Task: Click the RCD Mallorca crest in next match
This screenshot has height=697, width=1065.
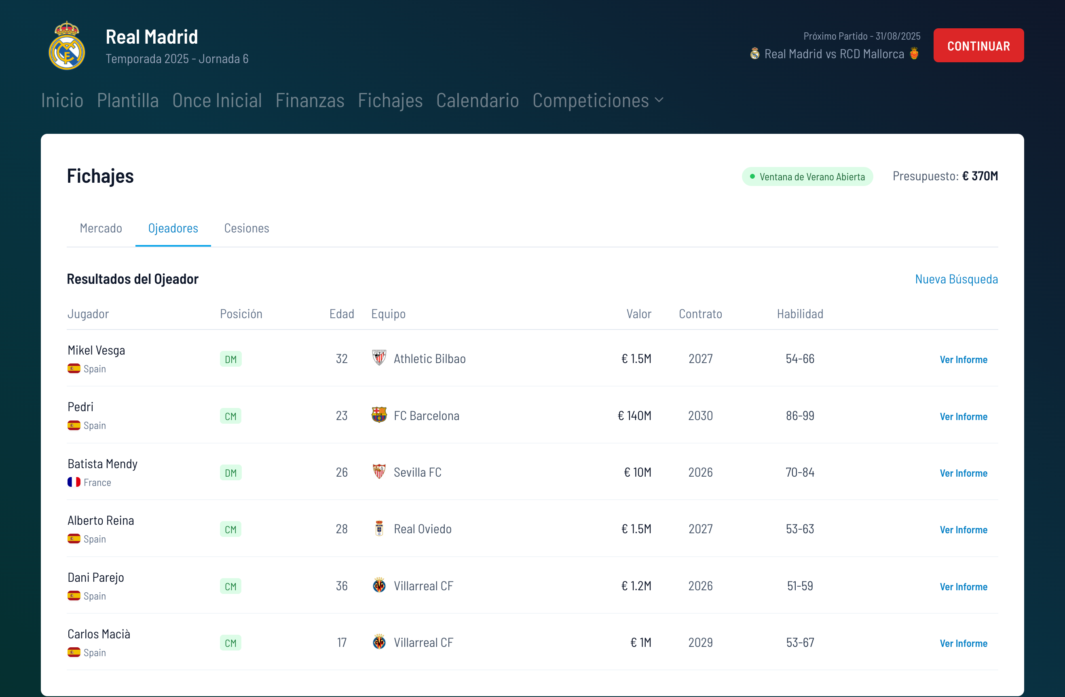Action: 914,54
